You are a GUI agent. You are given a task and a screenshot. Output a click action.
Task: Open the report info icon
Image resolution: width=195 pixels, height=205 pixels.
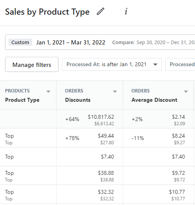click(x=126, y=12)
